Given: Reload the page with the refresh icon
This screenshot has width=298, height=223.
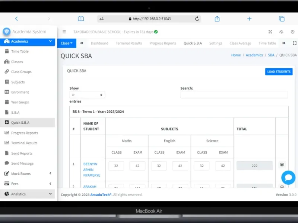Looking at the screenshot, I should 197,19.
